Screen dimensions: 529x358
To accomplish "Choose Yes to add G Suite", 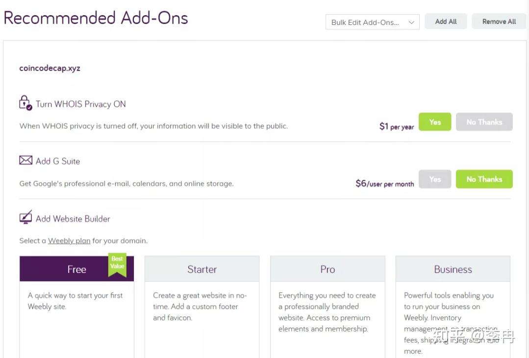I will click(434, 179).
